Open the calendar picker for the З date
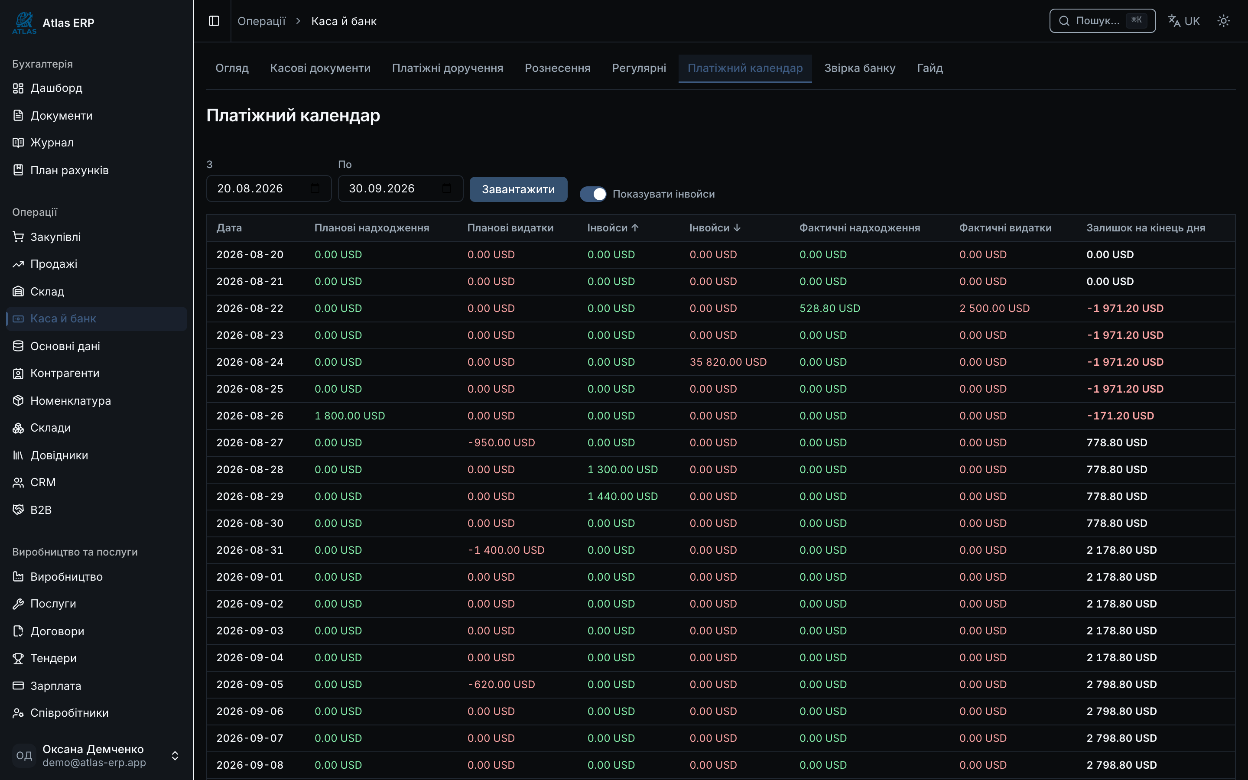The image size is (1248, 780). 315,188
